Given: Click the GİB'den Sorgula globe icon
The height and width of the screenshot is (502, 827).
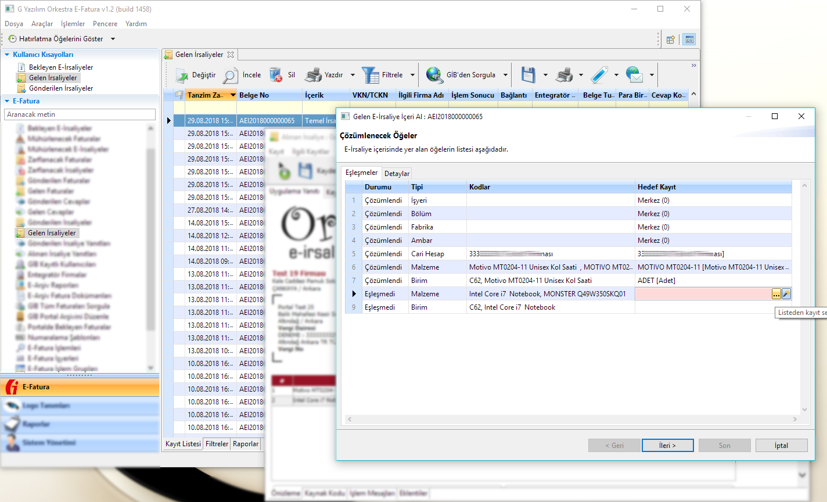Looking at the screenshot, I should click(x=434, y=75).
